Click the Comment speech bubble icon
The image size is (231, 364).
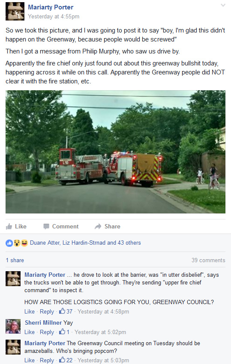pos(46,226)
